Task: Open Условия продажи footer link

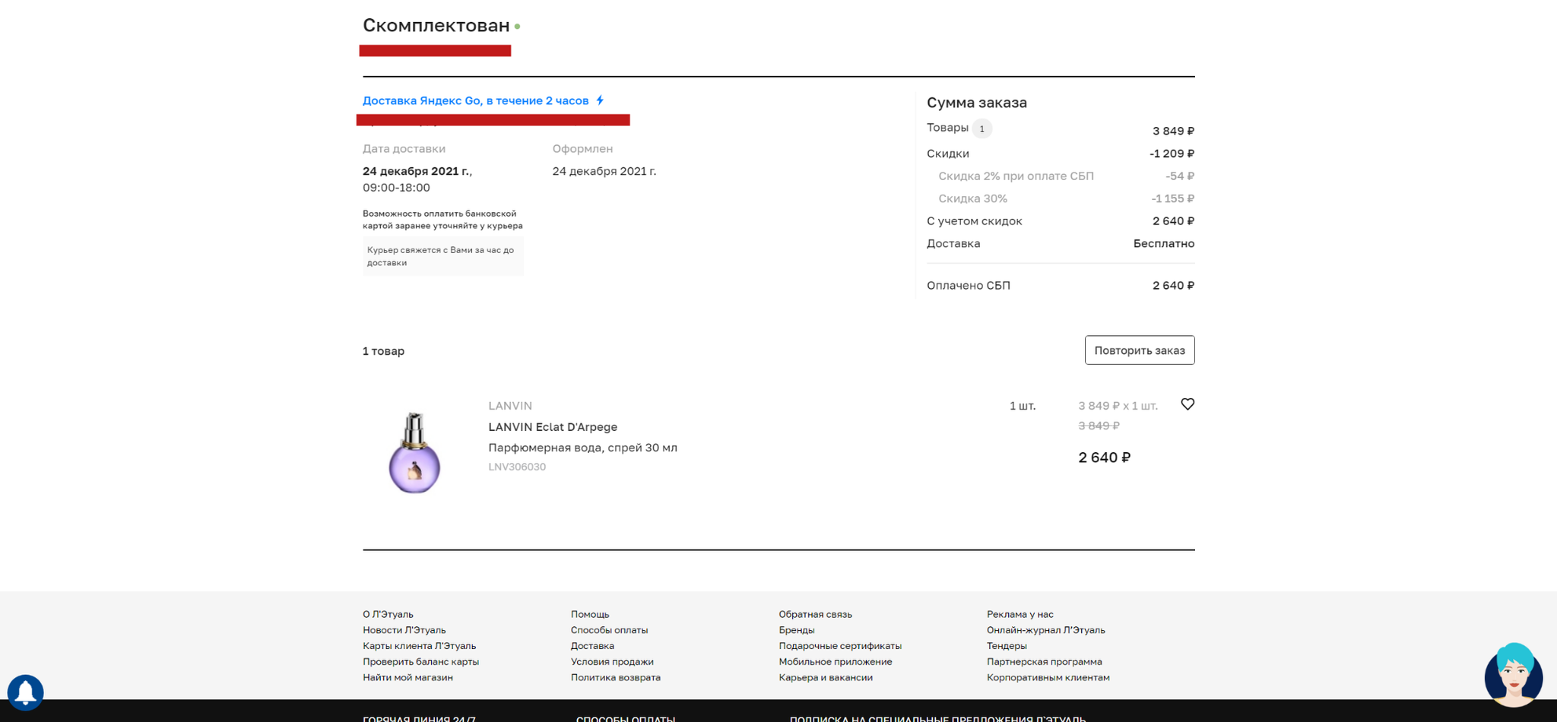Action: 612,662
